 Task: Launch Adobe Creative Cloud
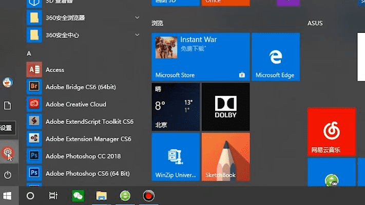tap(83, 104)
